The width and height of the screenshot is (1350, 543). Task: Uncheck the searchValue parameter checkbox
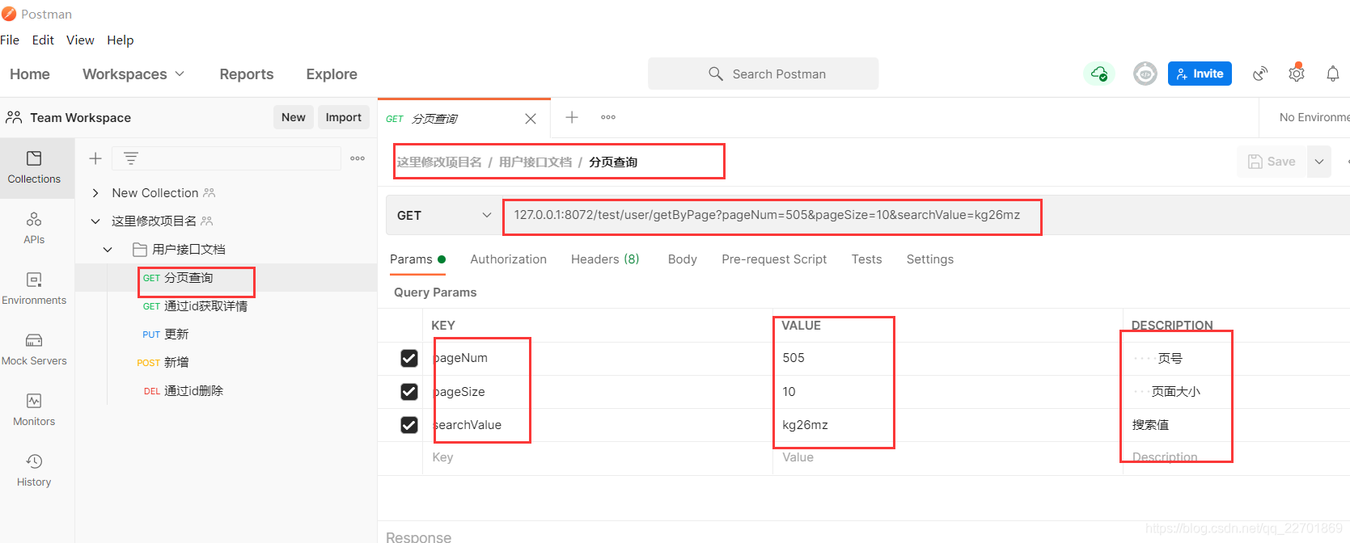(x=409, y=425)
